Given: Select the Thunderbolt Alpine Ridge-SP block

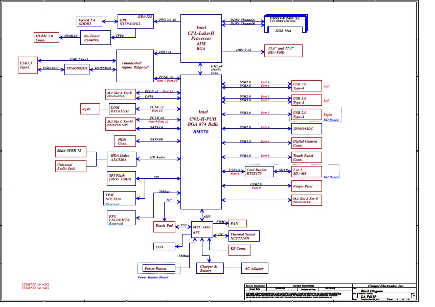Looking at the screenshot, I should (135, 66).
